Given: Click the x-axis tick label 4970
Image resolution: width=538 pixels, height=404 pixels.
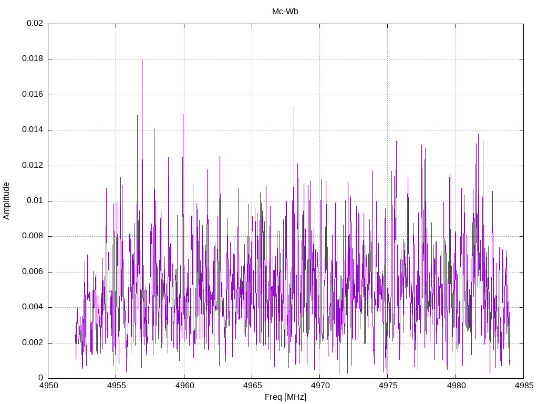Looking at the screenshot, I should pos(320,386).
